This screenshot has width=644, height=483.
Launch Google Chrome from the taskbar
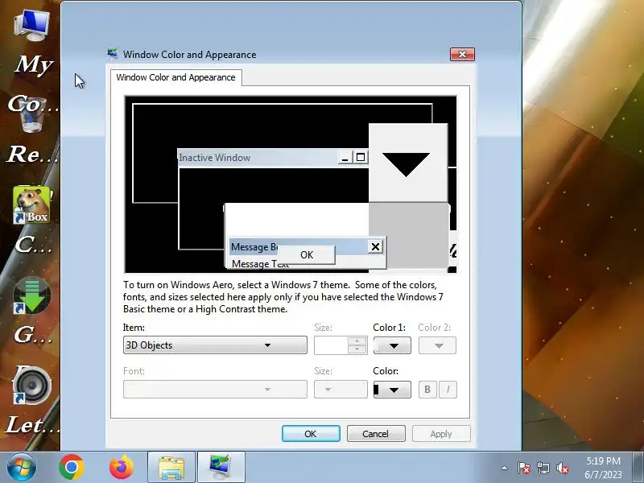coord(72,468)
